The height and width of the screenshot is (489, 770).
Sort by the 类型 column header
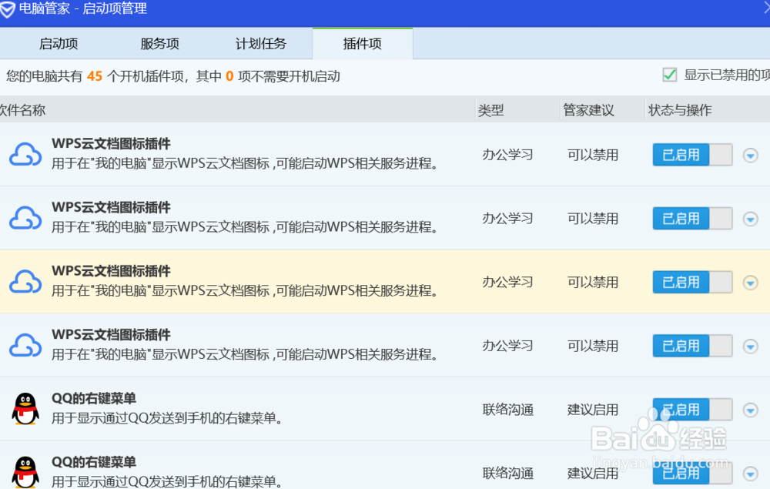click(x=491, y=110)
